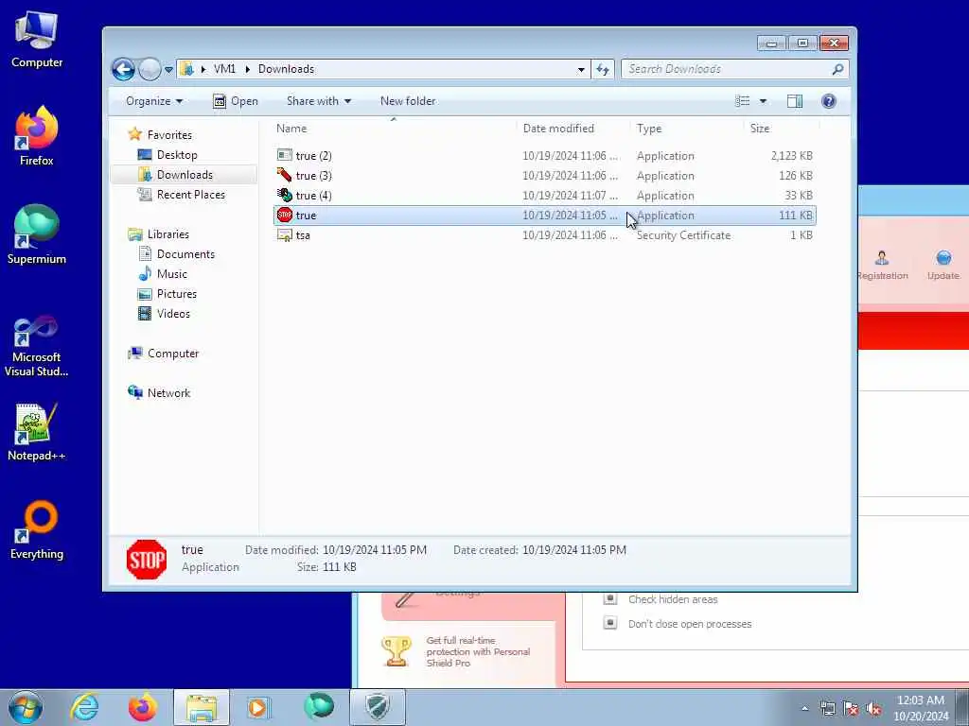This screenshot has width=969, height=726.
Task: Launch the Firefox desktop shortcut
Action: [37, 136]
